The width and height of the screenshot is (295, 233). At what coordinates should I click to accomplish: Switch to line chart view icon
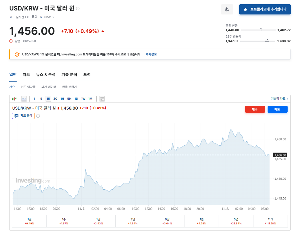click(23, 98)
